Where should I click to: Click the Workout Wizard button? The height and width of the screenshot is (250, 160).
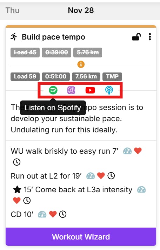coord(81,237)
